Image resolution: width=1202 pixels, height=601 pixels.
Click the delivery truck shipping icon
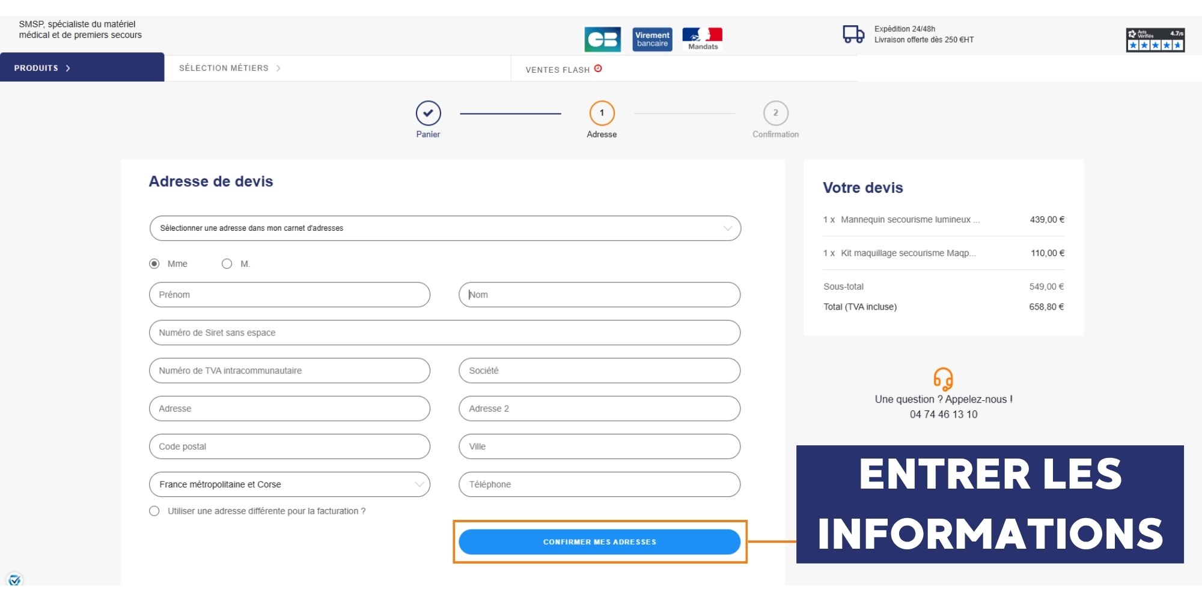tap(853, 34)
